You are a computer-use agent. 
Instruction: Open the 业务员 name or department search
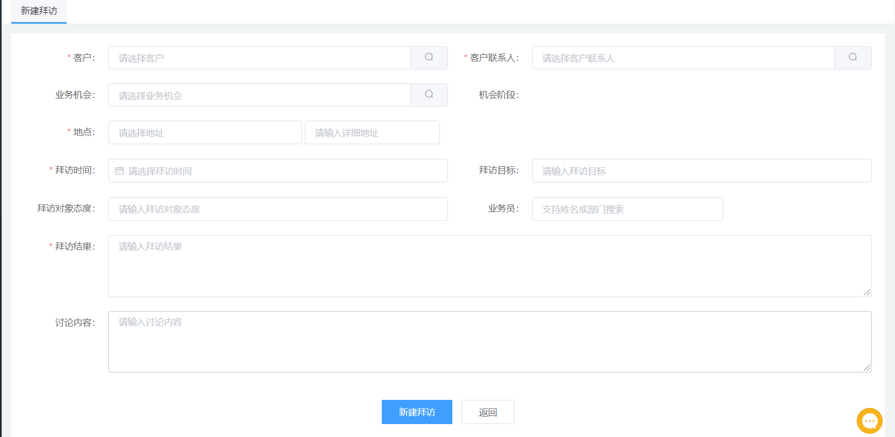pos(627,209)
